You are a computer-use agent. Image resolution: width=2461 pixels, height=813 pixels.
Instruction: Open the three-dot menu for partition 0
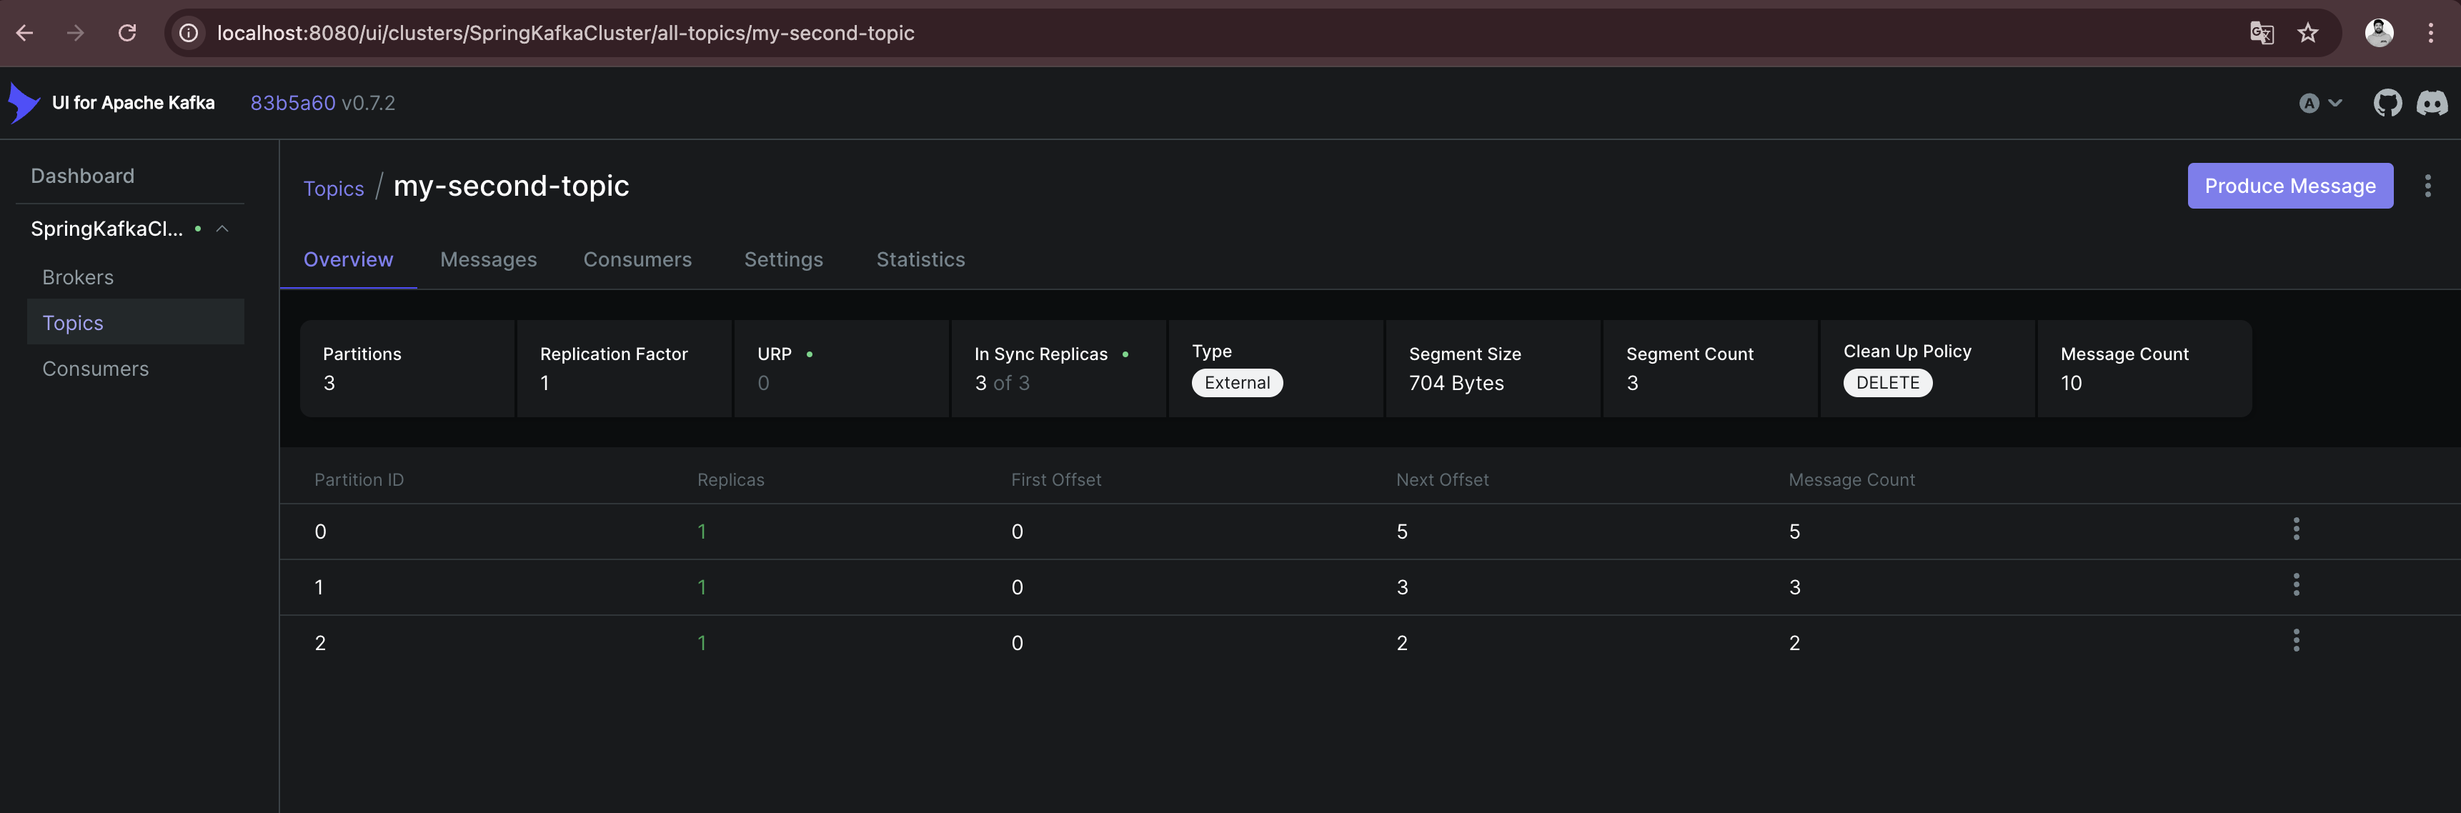click(2295, 529)
